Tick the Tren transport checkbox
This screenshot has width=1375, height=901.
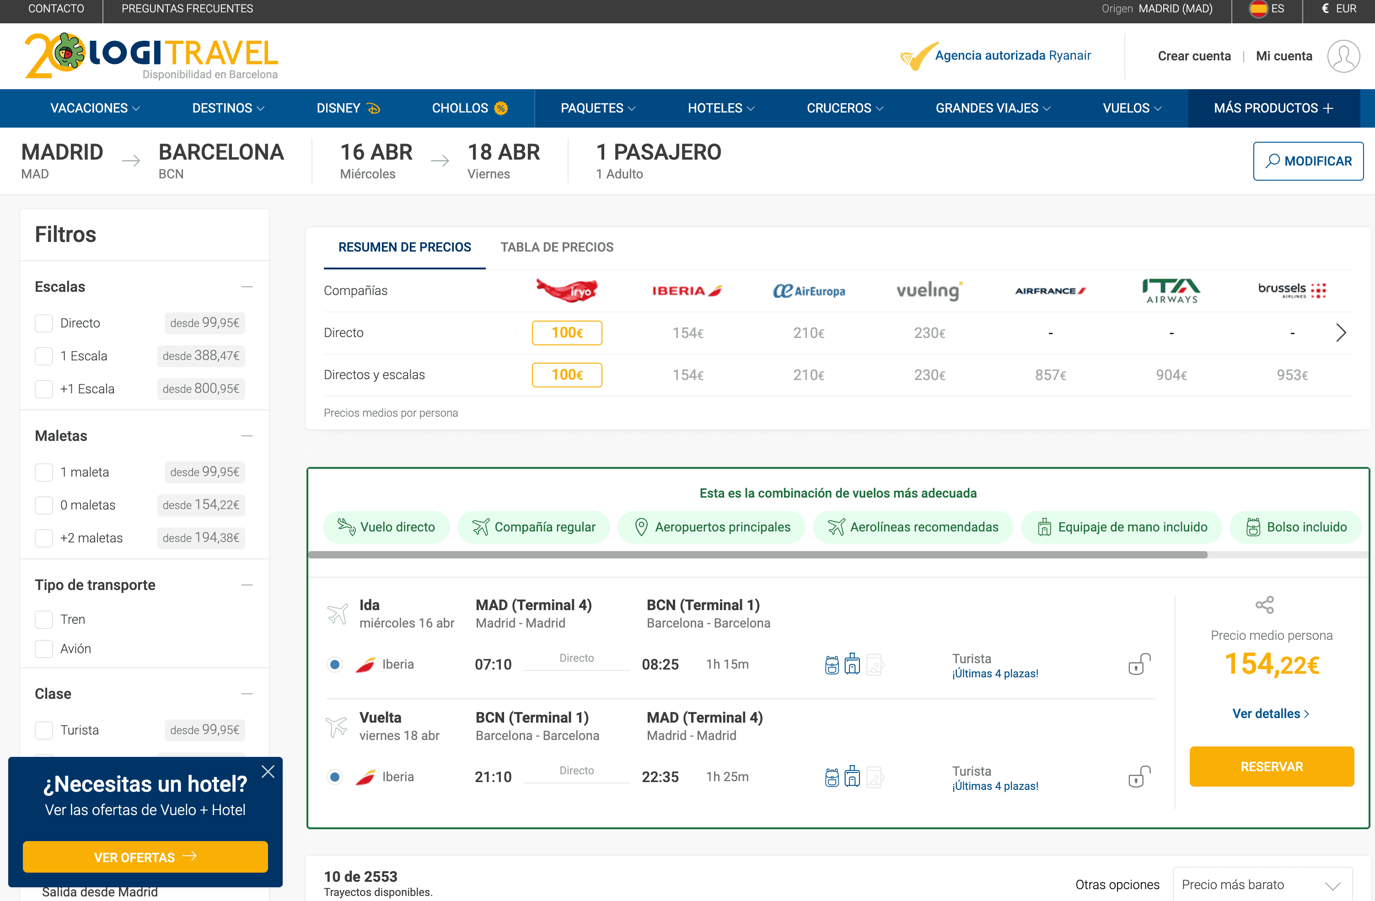[44, 619]
